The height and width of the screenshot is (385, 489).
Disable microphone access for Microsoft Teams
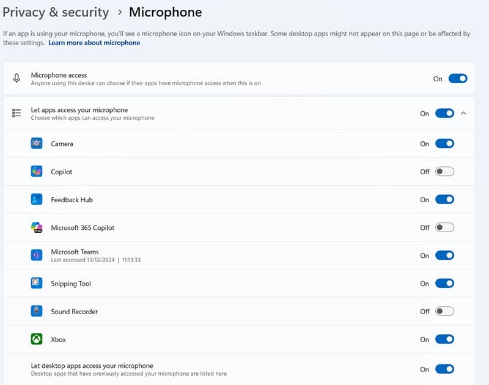(x=444, y=255)
